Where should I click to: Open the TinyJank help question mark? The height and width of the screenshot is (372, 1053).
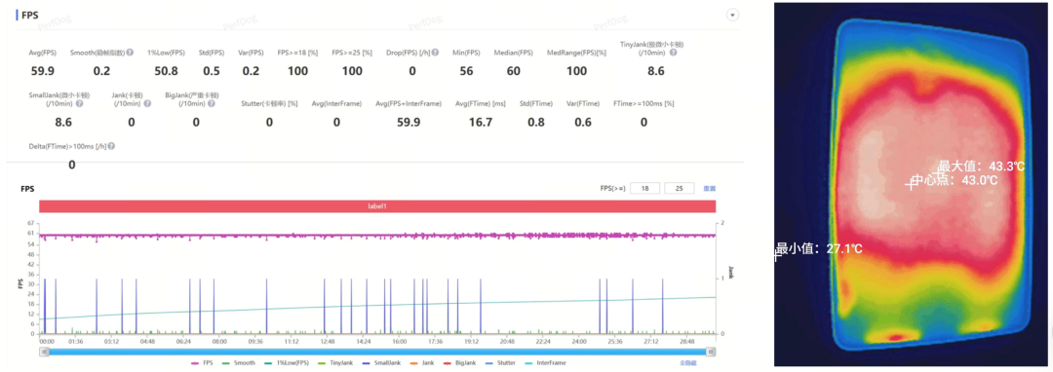pyautogui.click(x=673, y=53)
